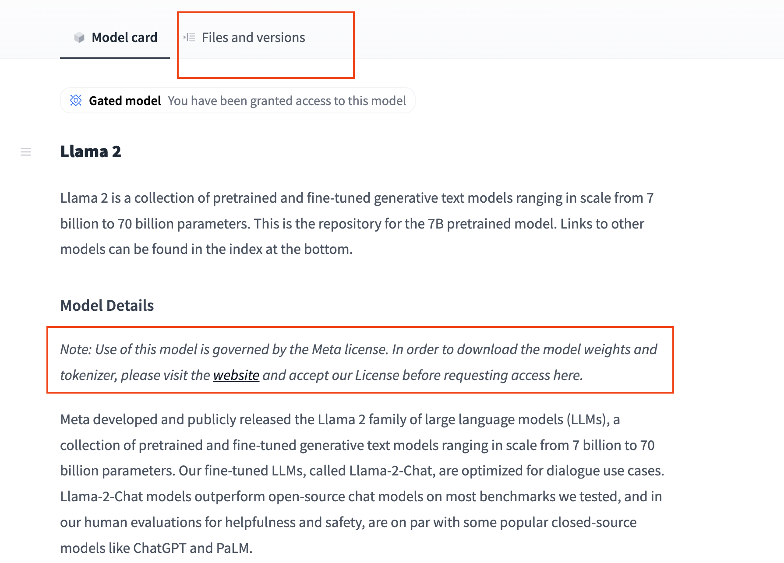
Task: Click the Gated model badge icon
Action: tap(76, 101)
